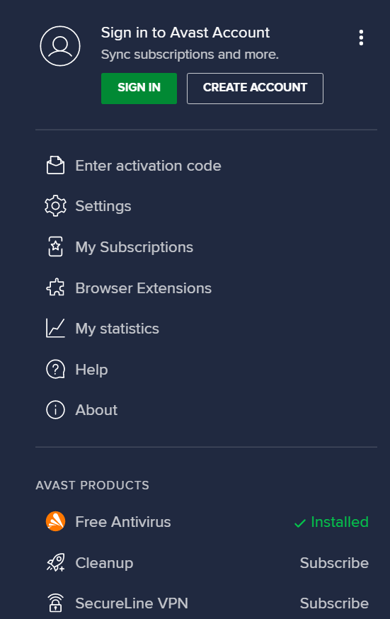Viewport: 390px width, 619px height.
Task: Click the About info icon
Action: [x=55, y=410]
